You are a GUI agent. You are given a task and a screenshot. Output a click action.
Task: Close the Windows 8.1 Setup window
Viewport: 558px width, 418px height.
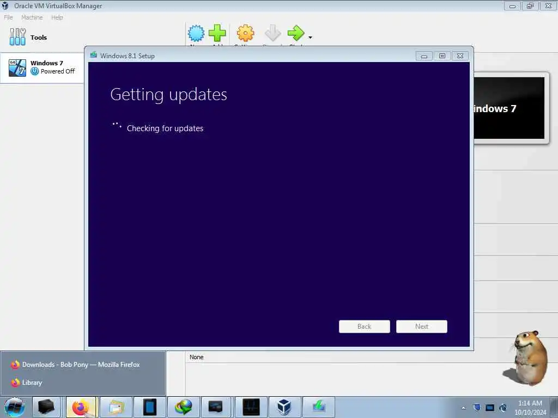coord(460,56)
